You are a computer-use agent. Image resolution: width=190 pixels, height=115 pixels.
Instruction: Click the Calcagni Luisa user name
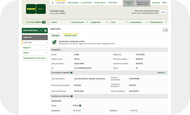click(x=57, y=11)
